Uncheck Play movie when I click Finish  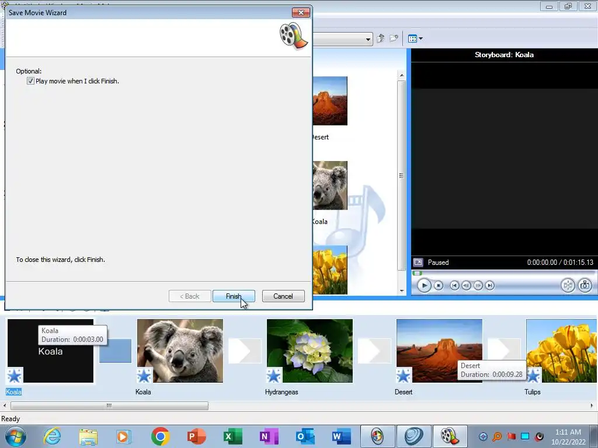(30, 80)
